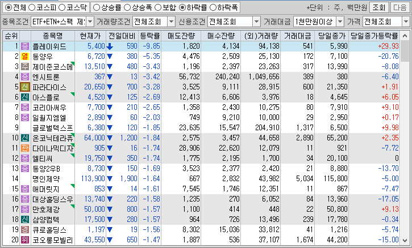This screenshot has width=412, height=248.
Task: Click volume 1,049,656 in 엔시트론 row
Action: (264, 77)
